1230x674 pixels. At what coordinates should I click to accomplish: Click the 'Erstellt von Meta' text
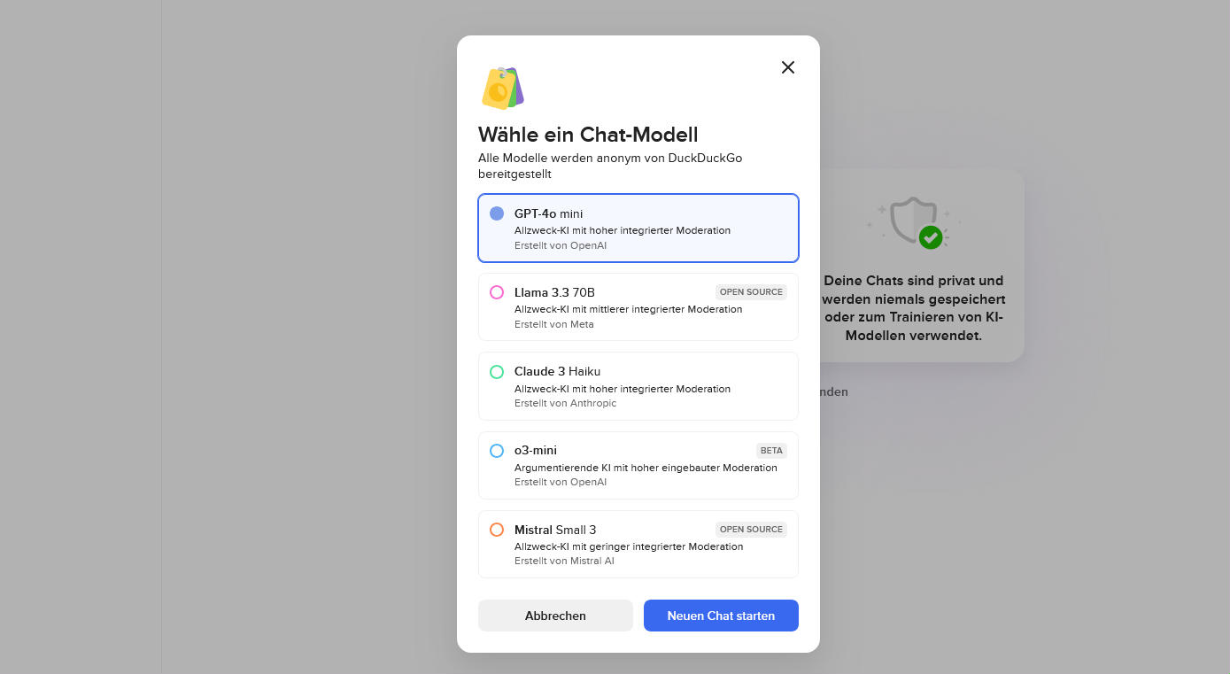554,324
